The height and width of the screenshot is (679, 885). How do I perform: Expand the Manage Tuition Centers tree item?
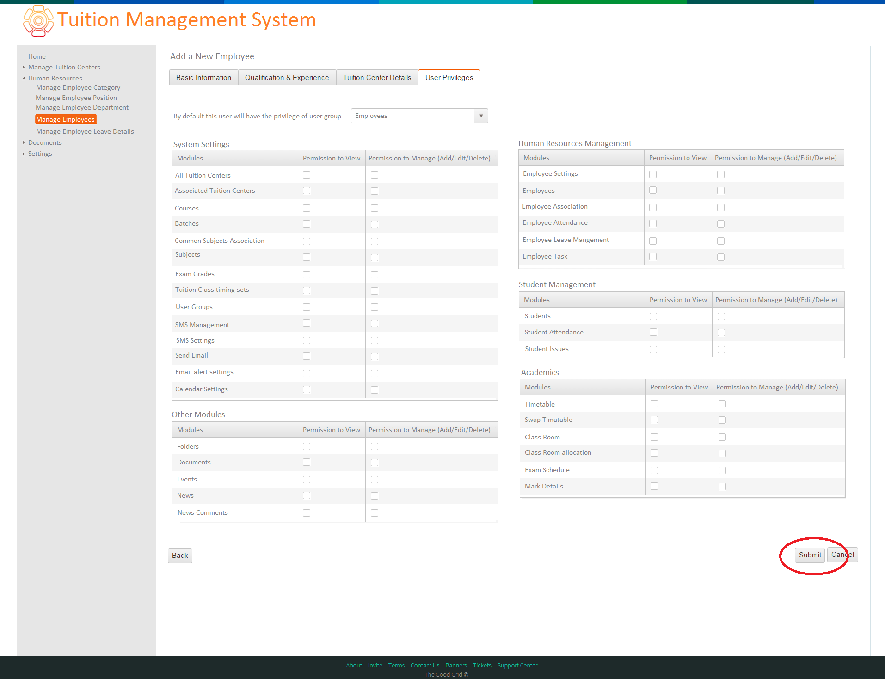click(24, 67)
